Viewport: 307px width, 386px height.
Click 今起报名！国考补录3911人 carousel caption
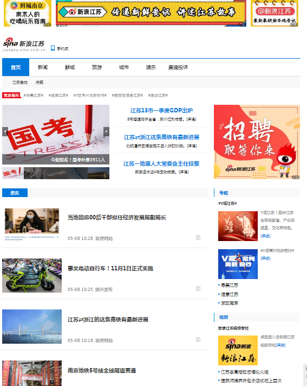point(78,160)
